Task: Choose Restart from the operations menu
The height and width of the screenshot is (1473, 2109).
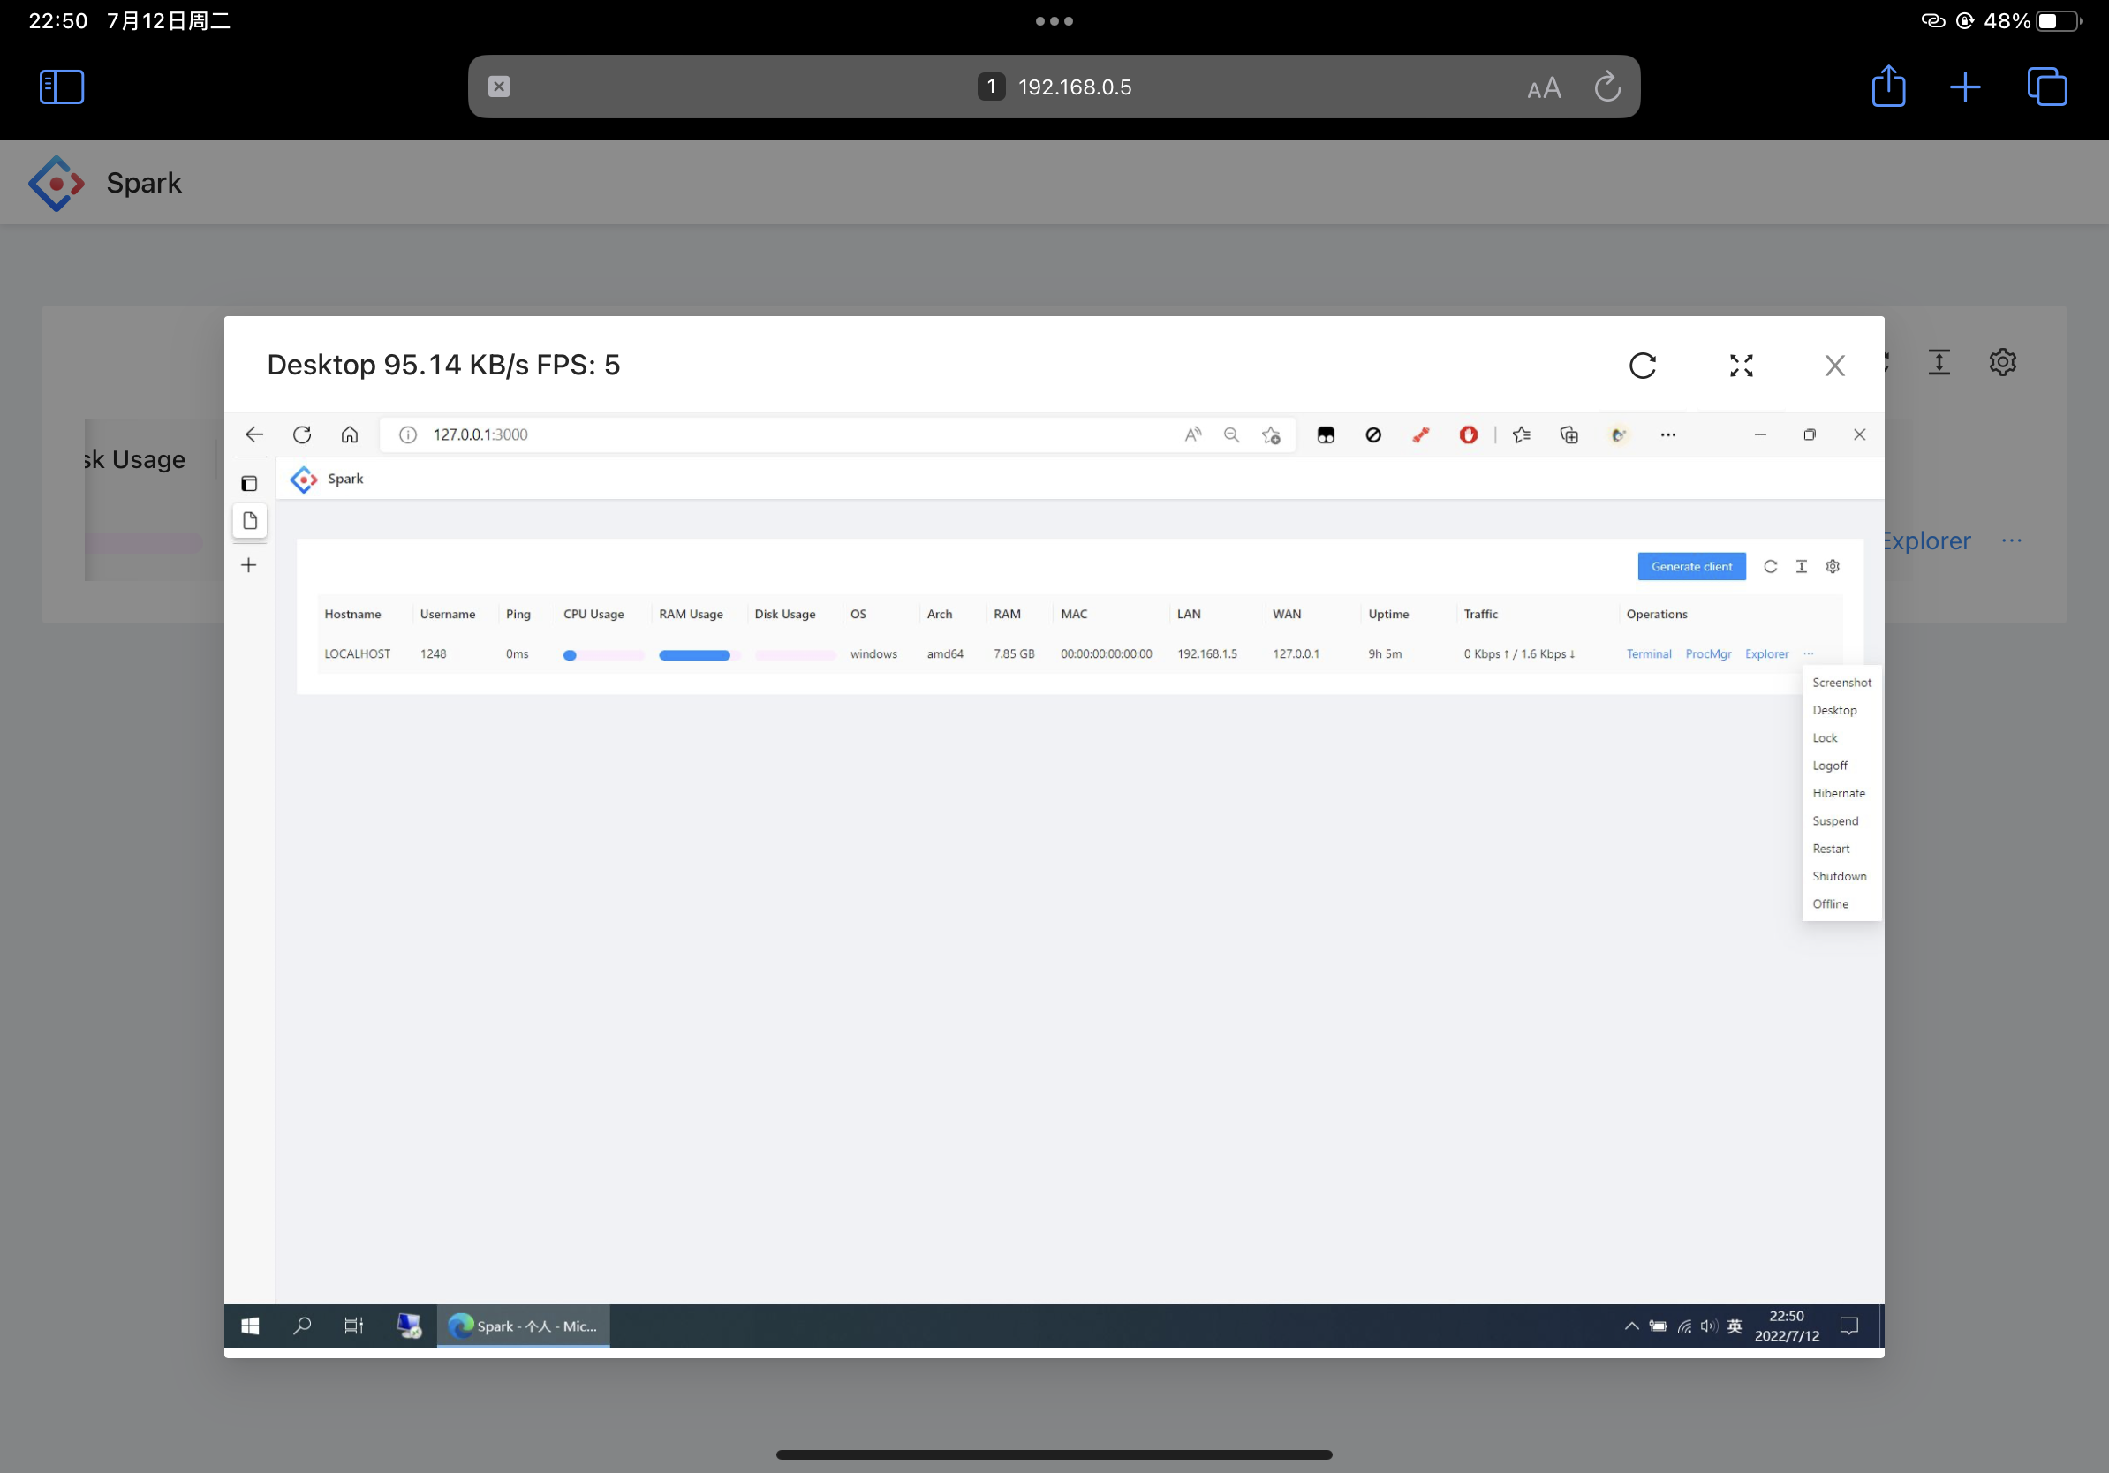Action: click(1831, 848)
